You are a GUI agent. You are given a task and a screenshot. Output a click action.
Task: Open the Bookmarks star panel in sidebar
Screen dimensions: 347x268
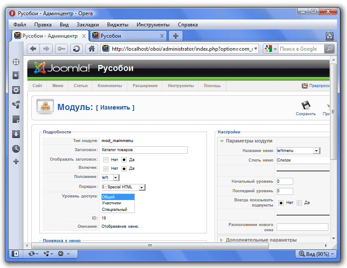pos(16,76)
